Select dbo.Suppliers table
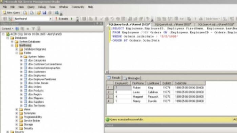 [36, 102]
